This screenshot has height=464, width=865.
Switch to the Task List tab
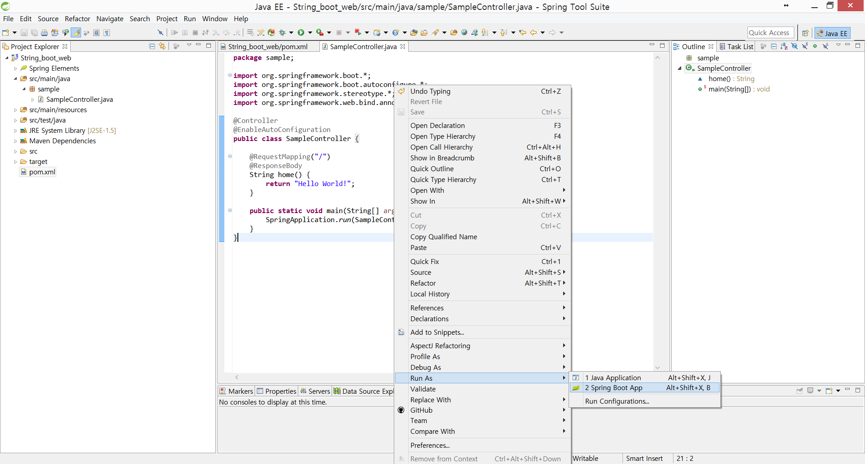(x=737, y=46)
